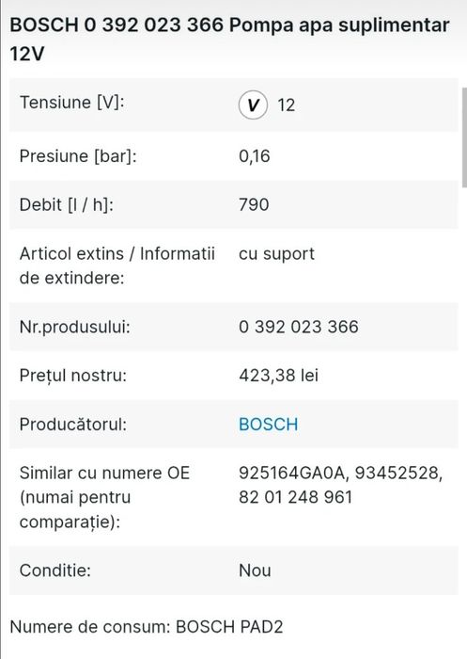Click the voltage V circle icon

click(x=253, y=104)
